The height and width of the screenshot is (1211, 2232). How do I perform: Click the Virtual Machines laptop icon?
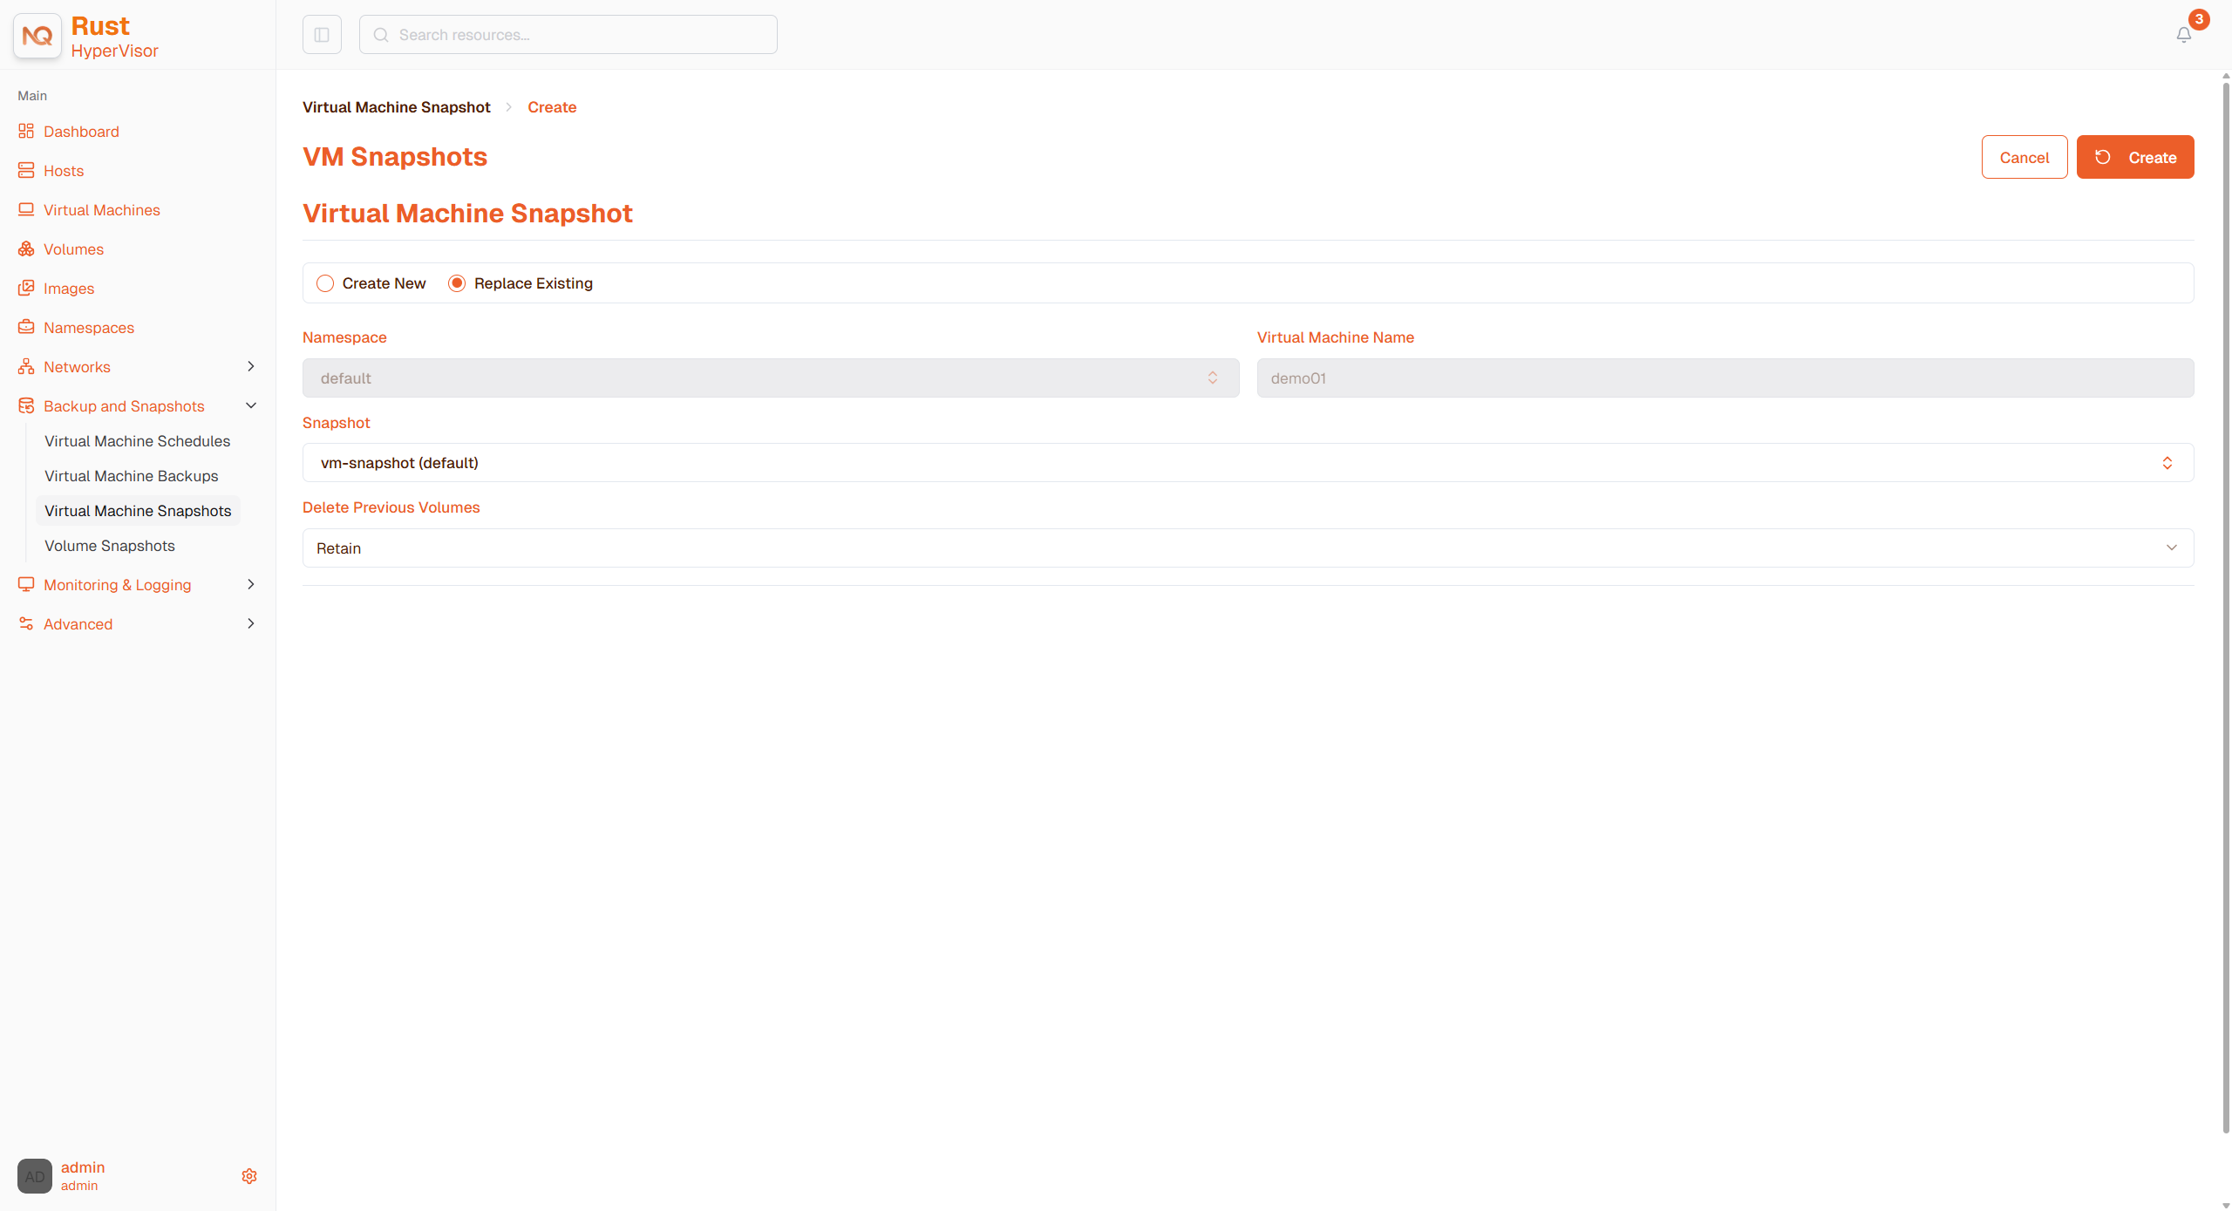(x=26, y=209)
